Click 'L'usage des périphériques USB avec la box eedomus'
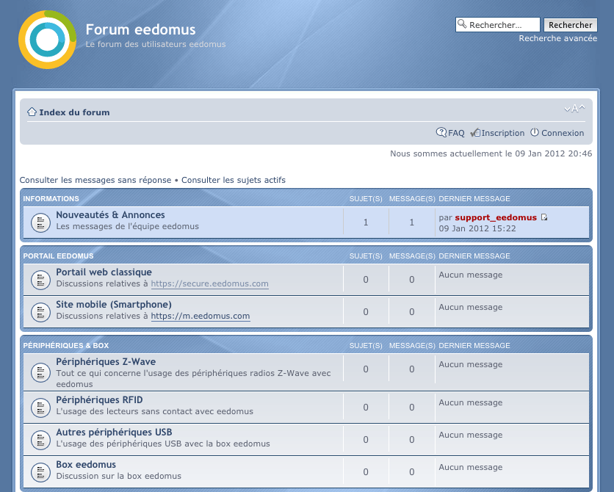The image size is (614, 492). point(163,444)
